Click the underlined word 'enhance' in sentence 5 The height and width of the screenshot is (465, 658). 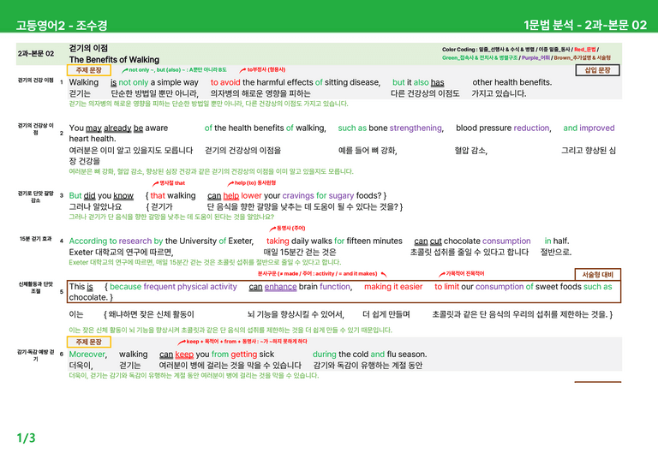click(x=280, y=287)
